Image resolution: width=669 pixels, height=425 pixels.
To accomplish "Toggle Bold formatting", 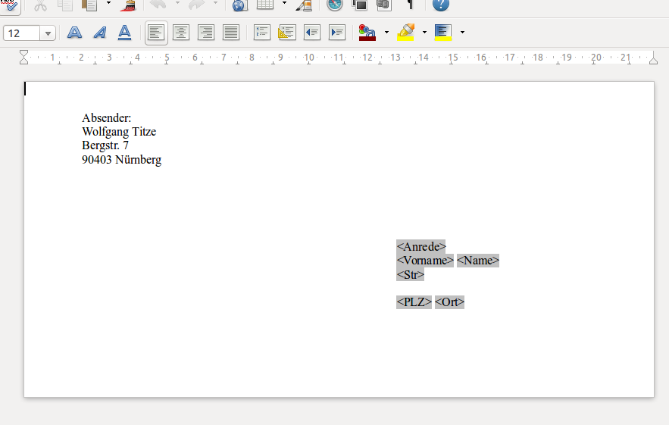I will [75, 33].
